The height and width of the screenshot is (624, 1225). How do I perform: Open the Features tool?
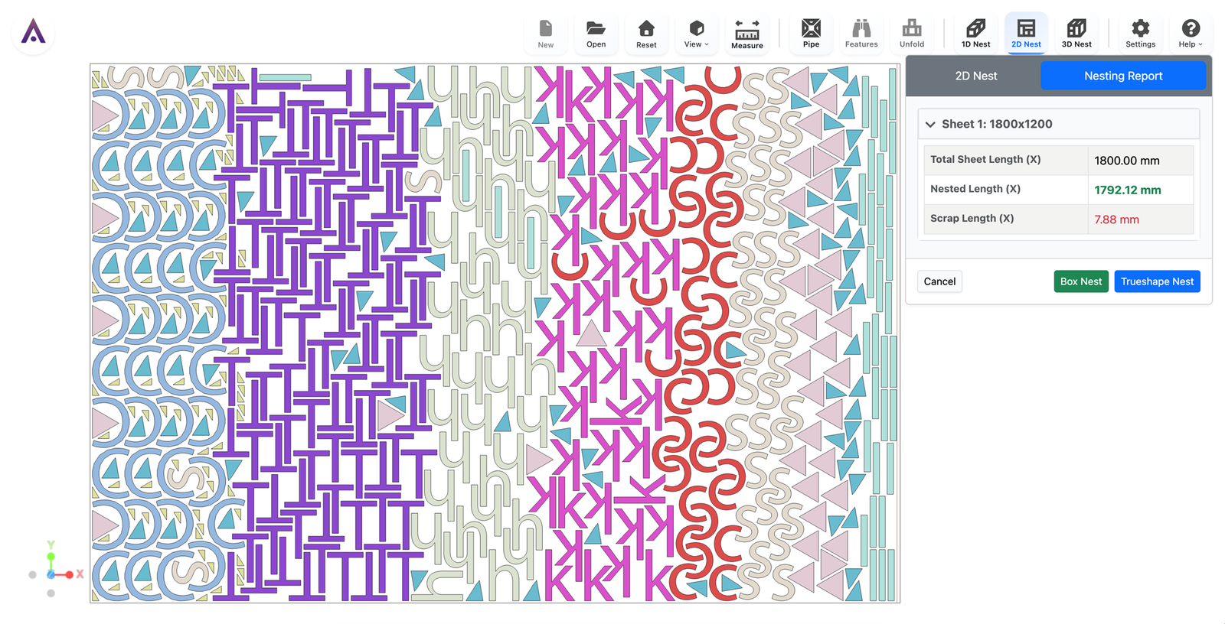point(861,34)
